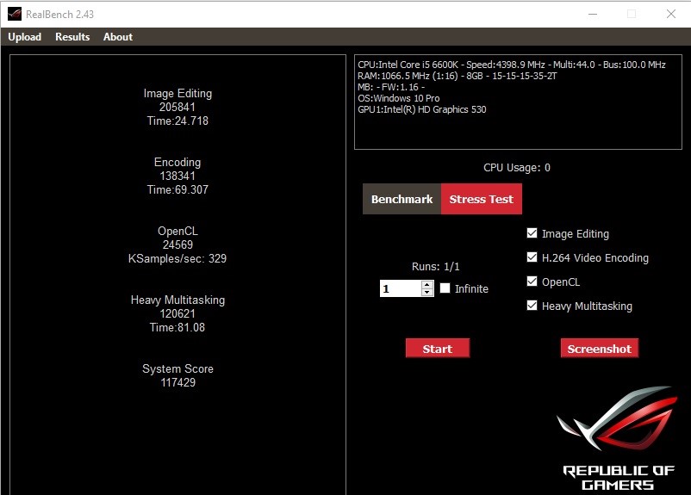
Task: Decrease runs with the down spinner arrow
Action: 427,292
